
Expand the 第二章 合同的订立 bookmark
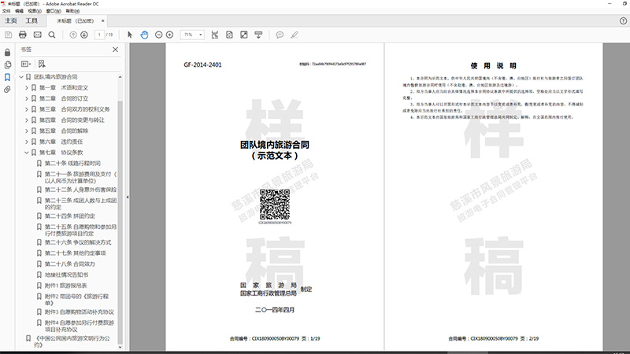coord(27,98)
